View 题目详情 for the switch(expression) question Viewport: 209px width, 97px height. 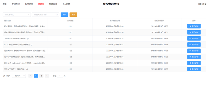pos(194,63)
